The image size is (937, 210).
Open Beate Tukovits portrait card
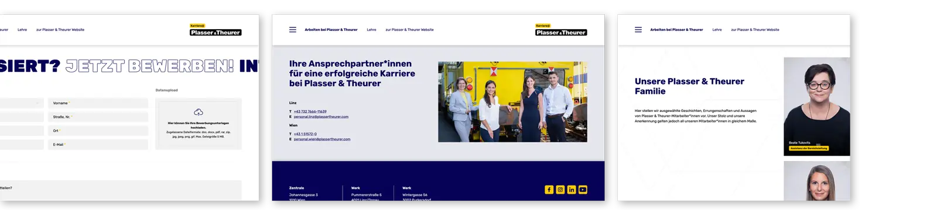click(x=817, y=106)
